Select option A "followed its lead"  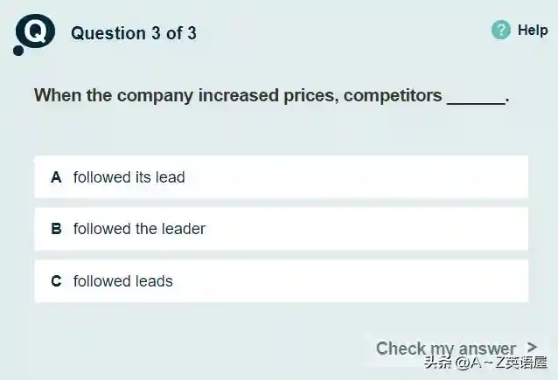pyautogui.click(x=281, y=177)
